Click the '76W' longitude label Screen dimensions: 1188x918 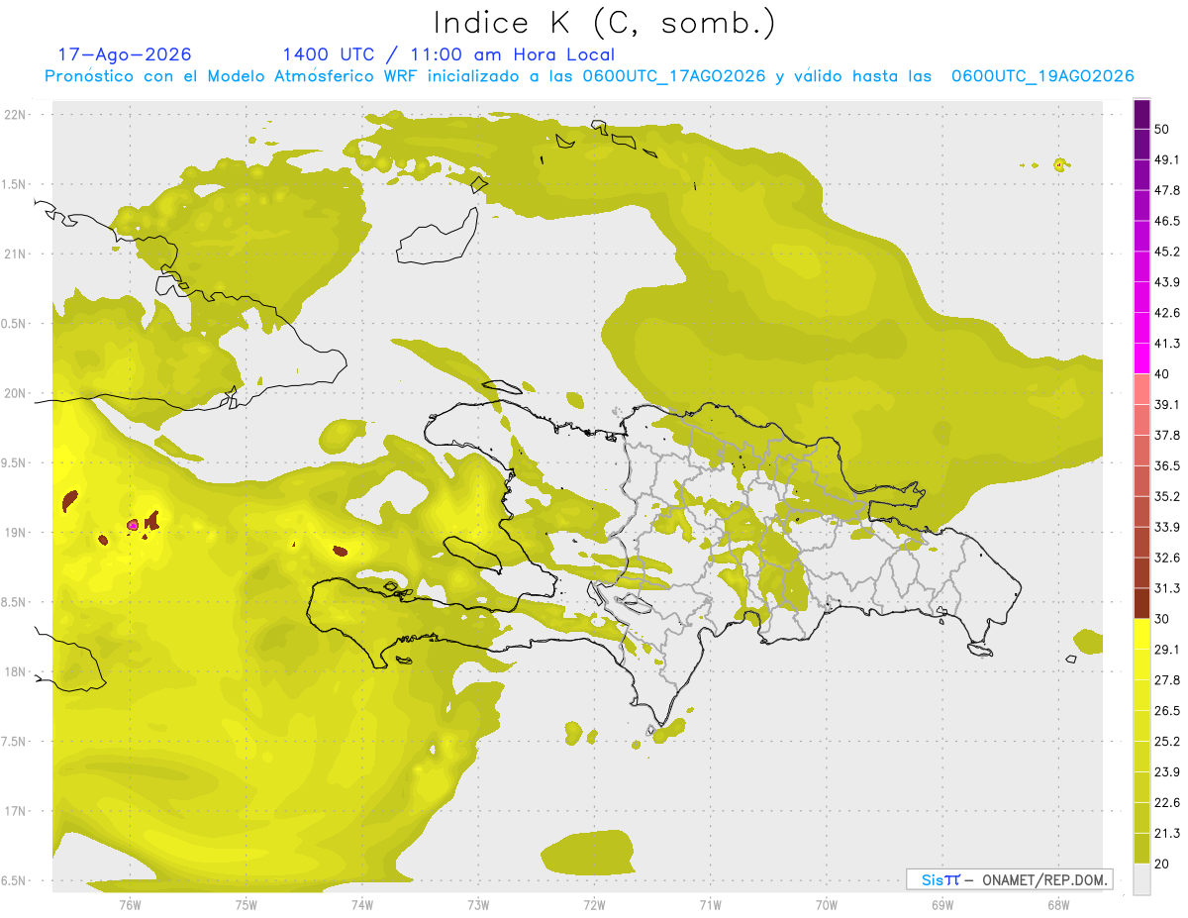click(130, 904)
